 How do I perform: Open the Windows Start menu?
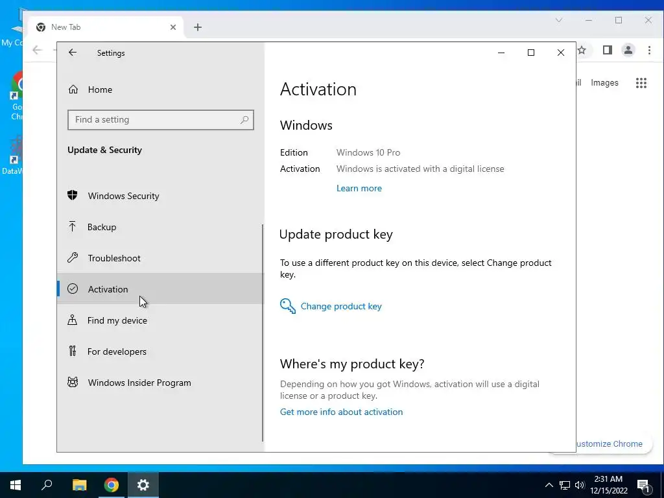[16, 485]
